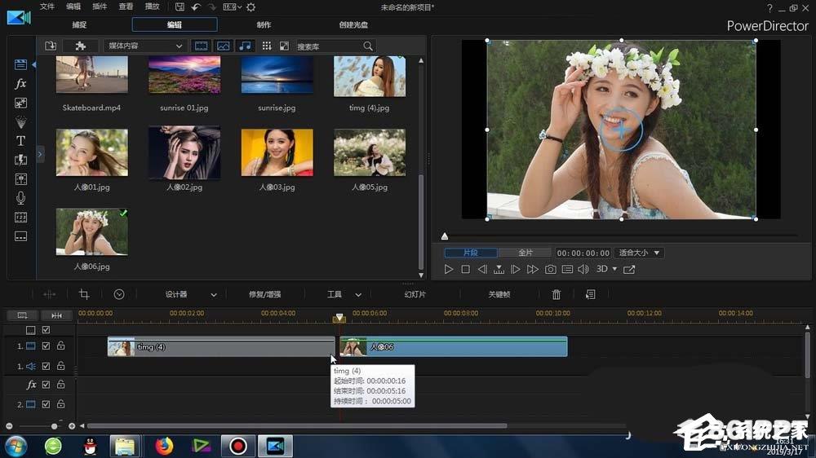Open the 3D mode dropdown arrow
816x458 pixels.
614,269
